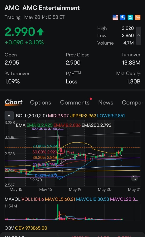The height and width of the screenshot is (237, 145).
Task: Tap the green 2.990 current price
Action: [20, 32]
